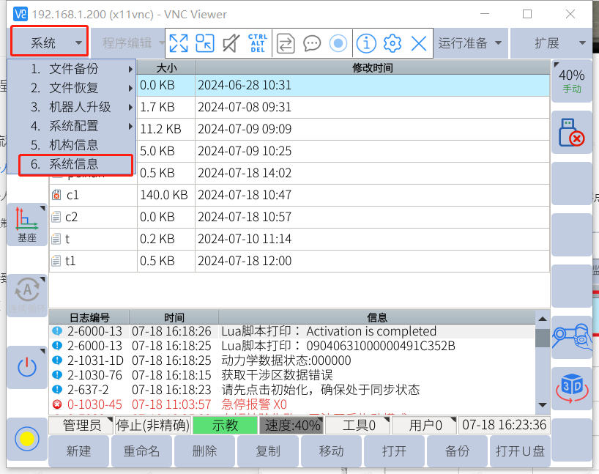Choose 机构信息 from the system menu

(73, 145)
